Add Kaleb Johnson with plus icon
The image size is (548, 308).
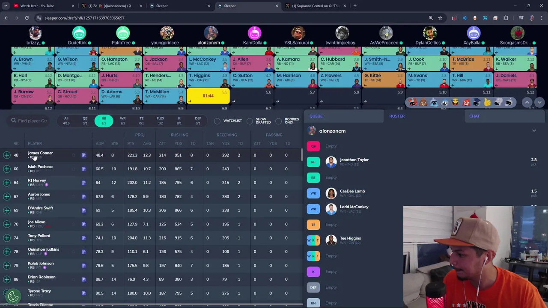tap(7, 266)
